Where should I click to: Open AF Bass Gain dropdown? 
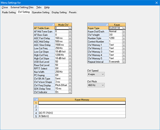point(70,35)
